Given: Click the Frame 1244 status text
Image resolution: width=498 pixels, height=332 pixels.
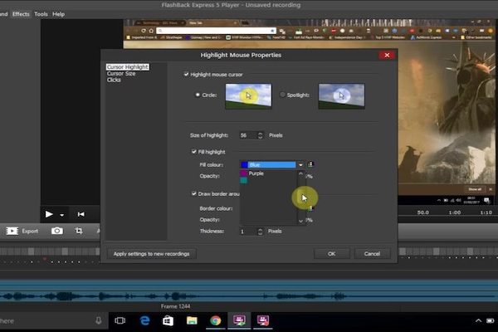Looking at the screenshot, I should [x=175, y=306].
